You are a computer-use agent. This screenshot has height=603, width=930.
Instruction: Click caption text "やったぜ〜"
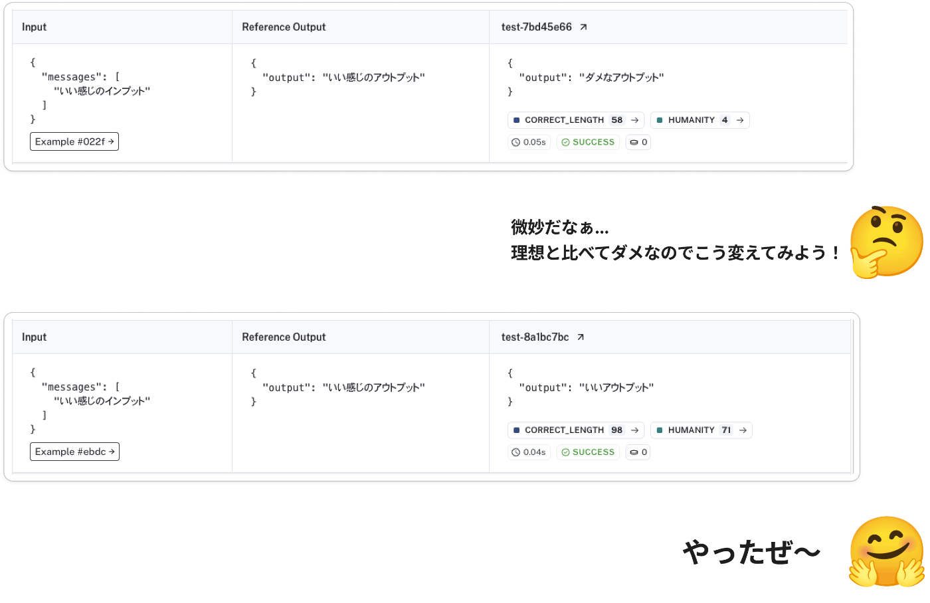[751, 553]
